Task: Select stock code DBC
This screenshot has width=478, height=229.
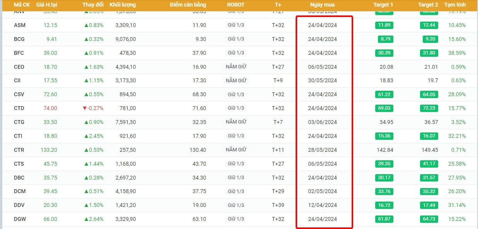Action: pyautogui.click(x=19, y=178)
